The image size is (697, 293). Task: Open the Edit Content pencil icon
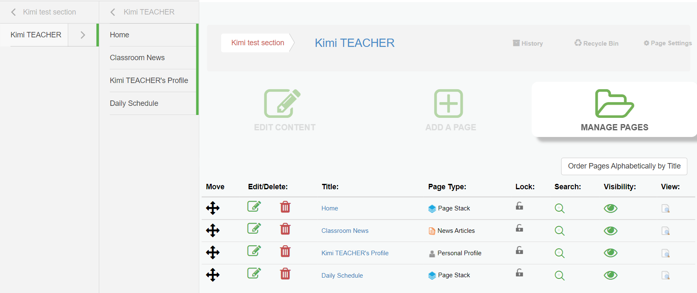tap(282, 103)
